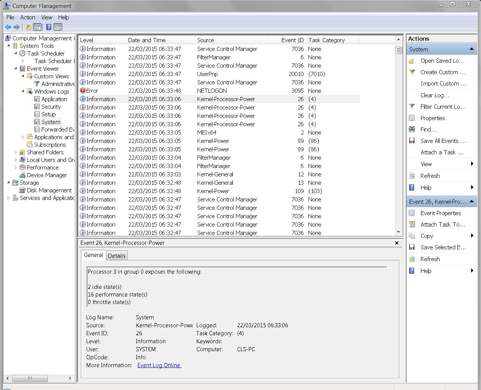Open Device Manager in console tree
Viewport: 481px width, 390px height.
point(47,175)
